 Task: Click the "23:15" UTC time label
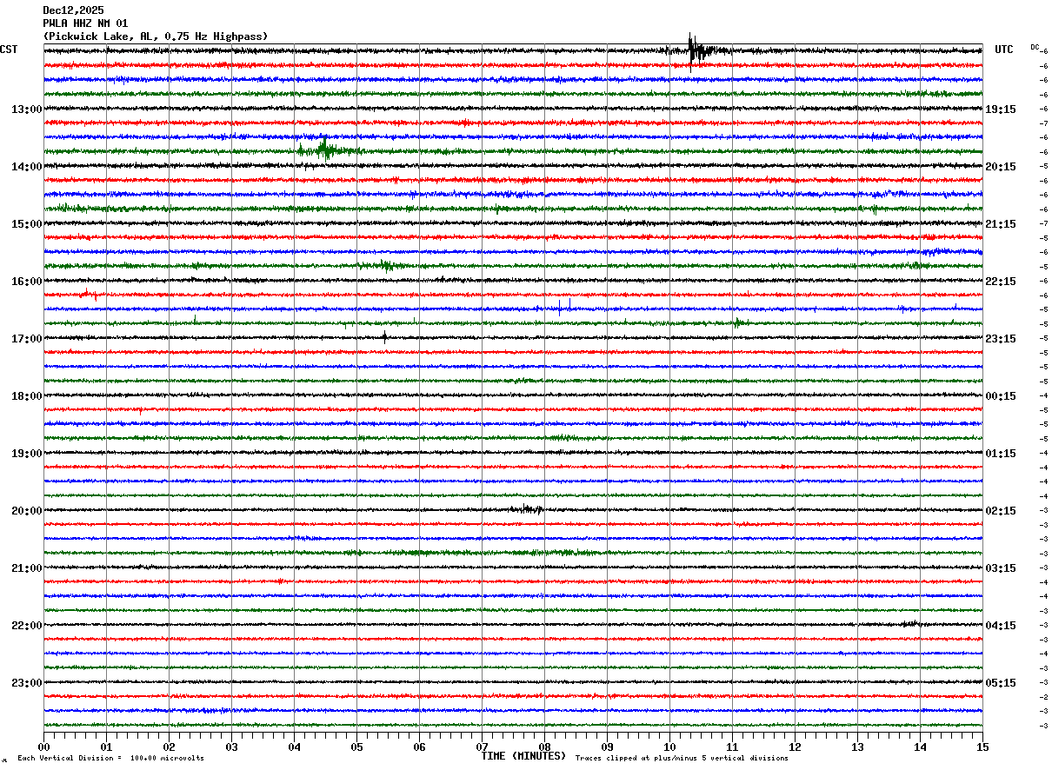point(1000,339)
